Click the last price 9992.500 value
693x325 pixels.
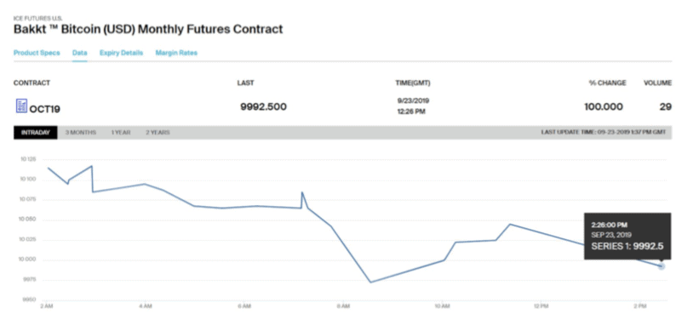263,107
